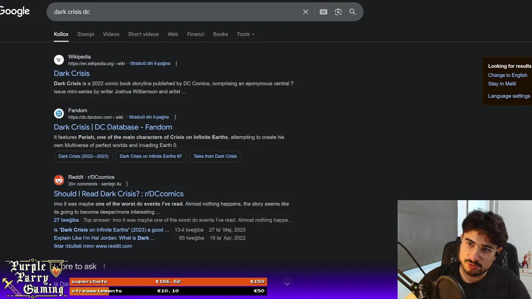Click the dc.fandom.com URL text
This screenshot has height=299, width=532.
pos(96,117)
